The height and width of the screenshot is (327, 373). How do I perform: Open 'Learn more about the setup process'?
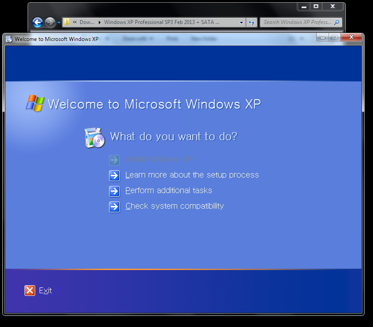tap(192, 175)
